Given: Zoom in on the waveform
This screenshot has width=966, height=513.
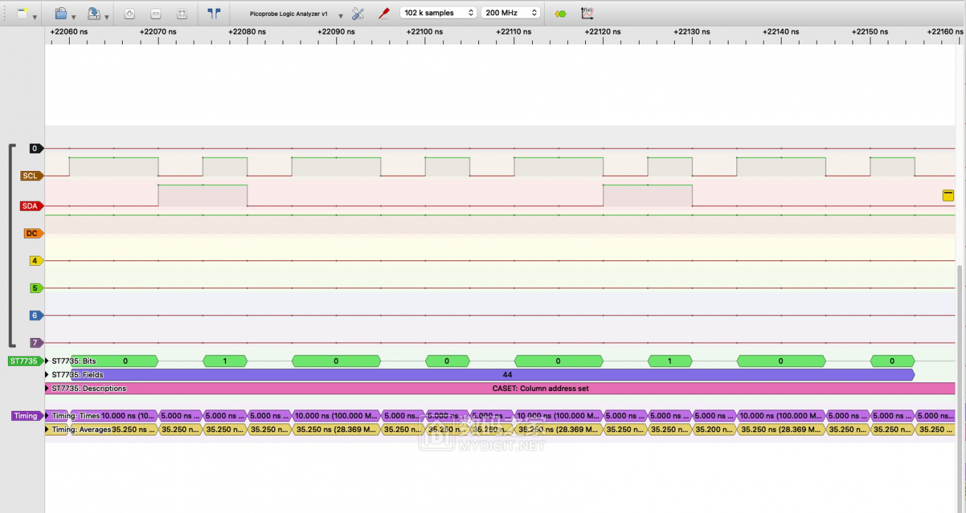Looking at the screenshot, I should 130,13.
